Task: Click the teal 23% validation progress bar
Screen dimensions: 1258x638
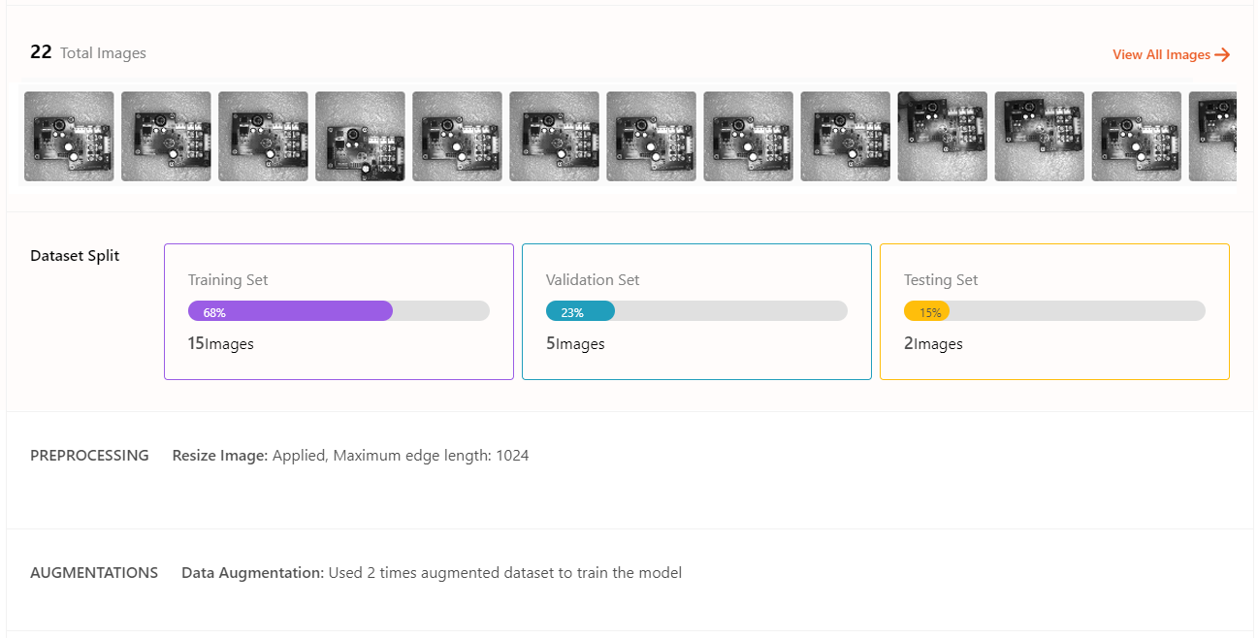Action: pyautogui.click(x=580, y=311)
